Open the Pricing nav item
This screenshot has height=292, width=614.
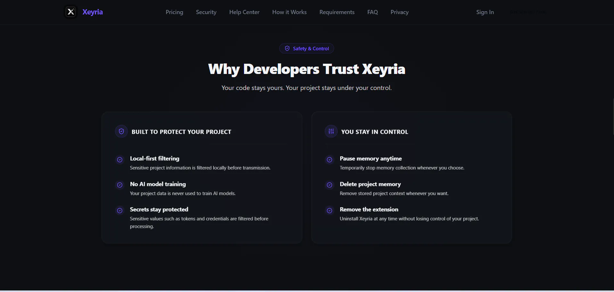click(174, 12)
